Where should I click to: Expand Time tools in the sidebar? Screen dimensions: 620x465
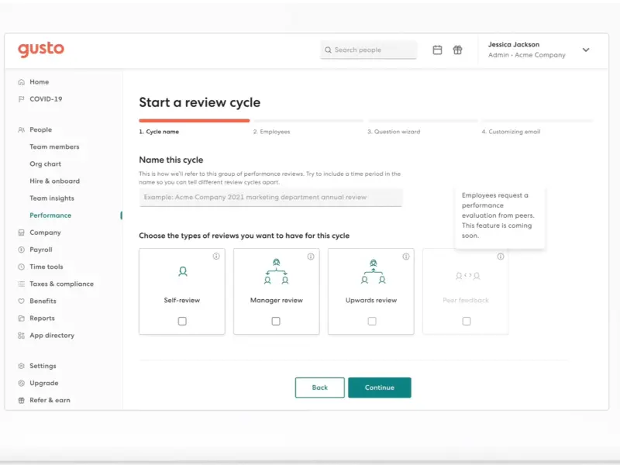click(46, 267)
